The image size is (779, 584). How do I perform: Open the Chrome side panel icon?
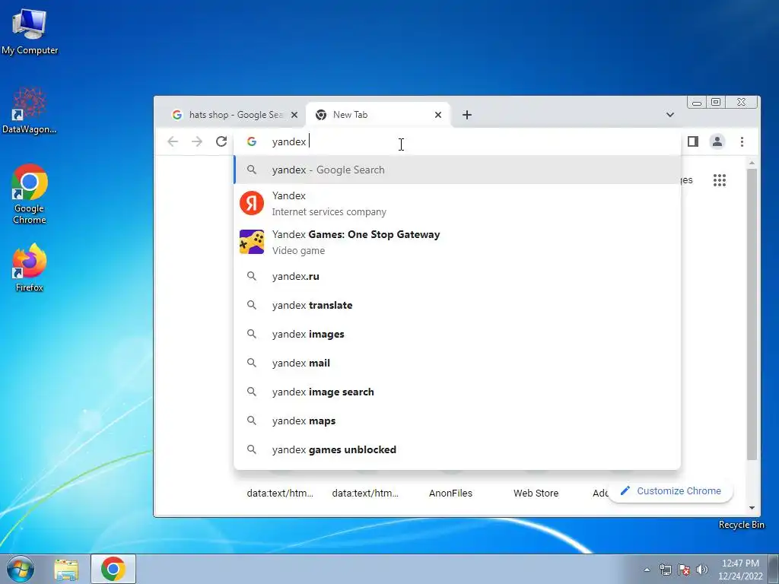tap(692, 141)
